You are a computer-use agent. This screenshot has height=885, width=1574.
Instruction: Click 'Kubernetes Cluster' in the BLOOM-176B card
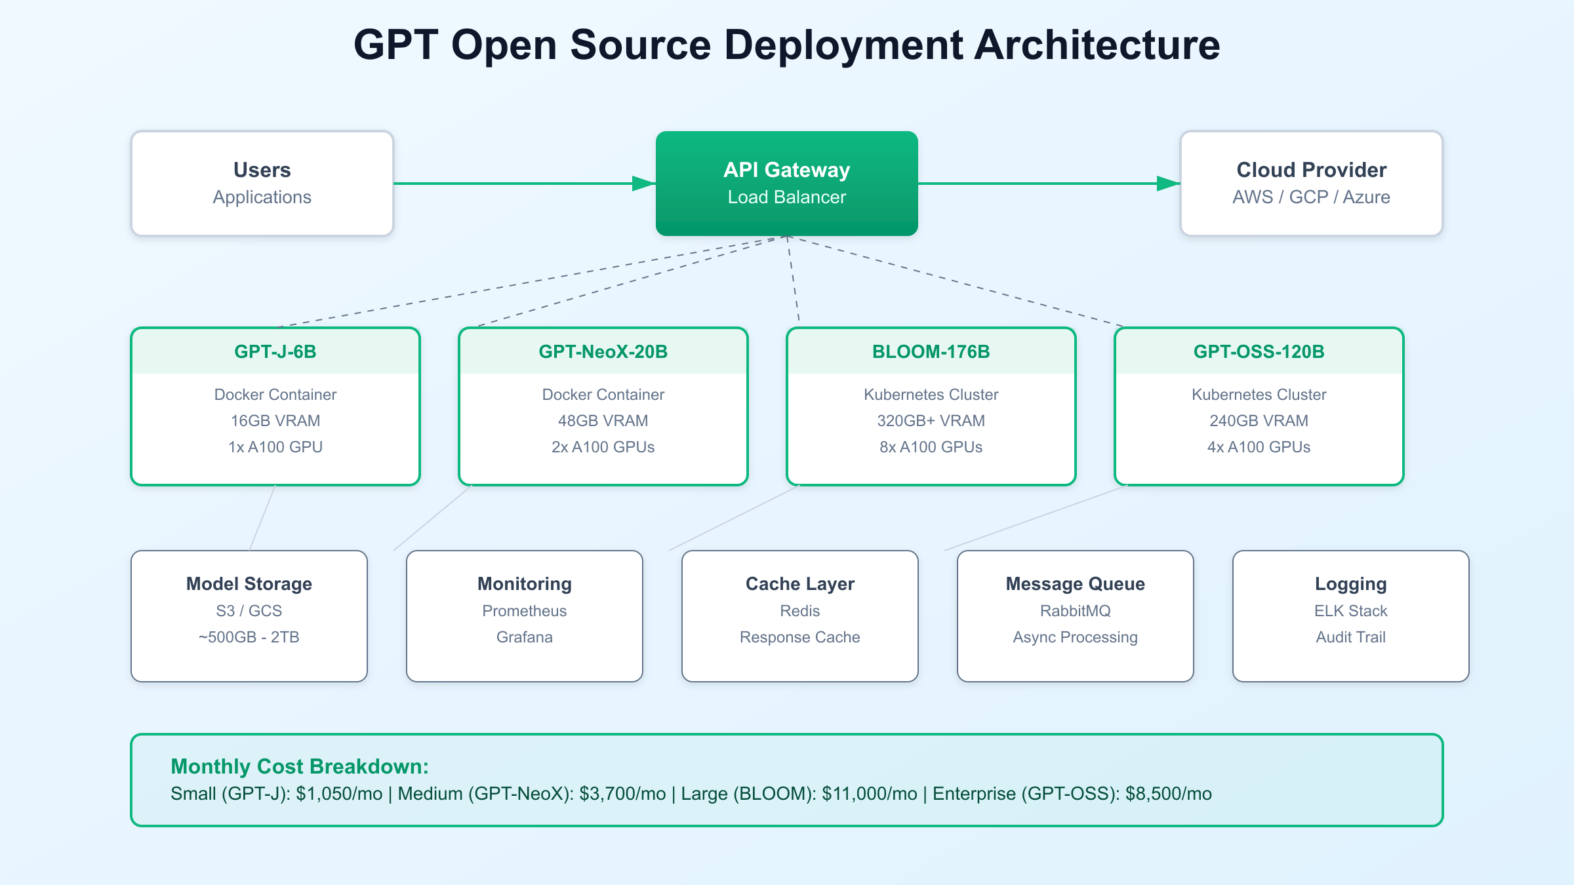[x=931, y=395]
